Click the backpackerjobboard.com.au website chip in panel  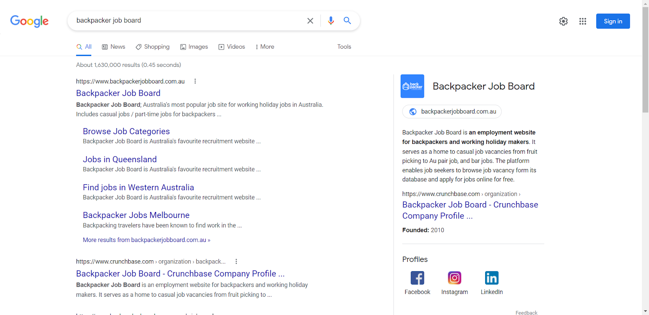[x=452, y=112]
